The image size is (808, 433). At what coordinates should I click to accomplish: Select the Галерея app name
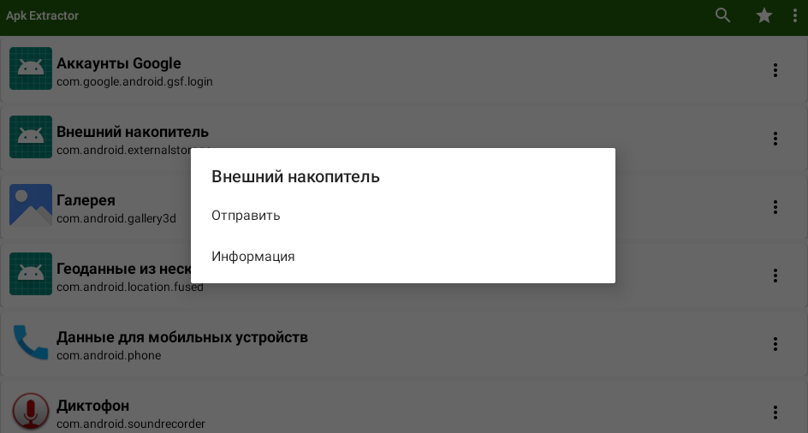pos(86,200)
